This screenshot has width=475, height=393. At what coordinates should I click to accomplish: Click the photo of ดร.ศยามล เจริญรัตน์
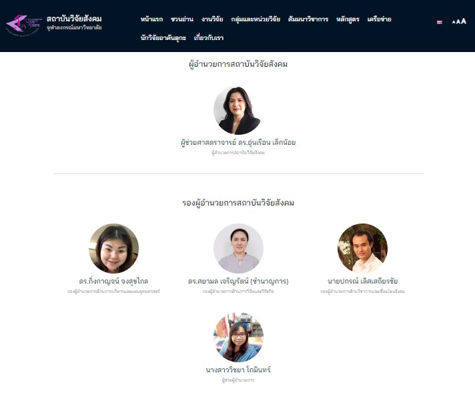click(238, 248)
